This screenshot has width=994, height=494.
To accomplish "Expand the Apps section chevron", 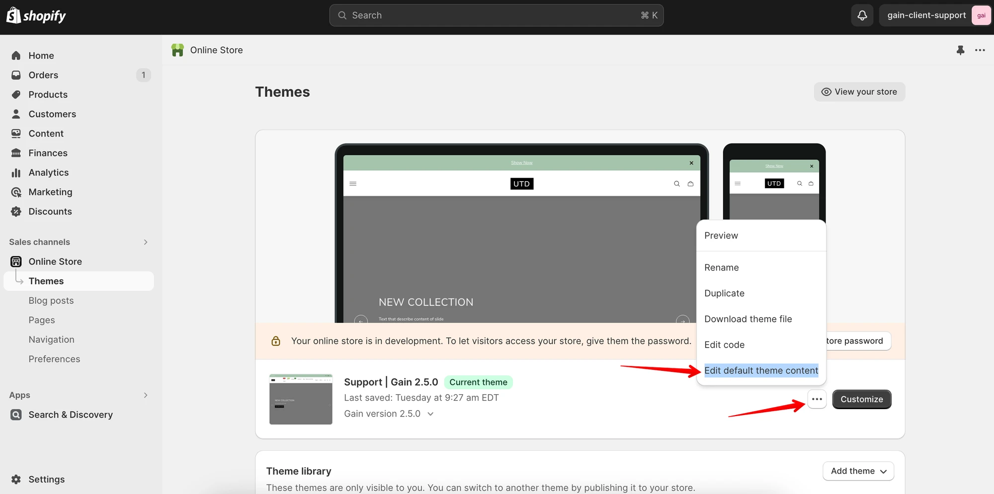I will tap(146, 395).
